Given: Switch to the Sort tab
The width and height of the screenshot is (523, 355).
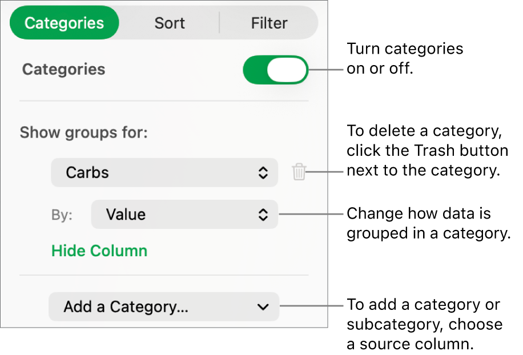Looking at the screenshot, I should pyautogui.click(x=169, y=23).
